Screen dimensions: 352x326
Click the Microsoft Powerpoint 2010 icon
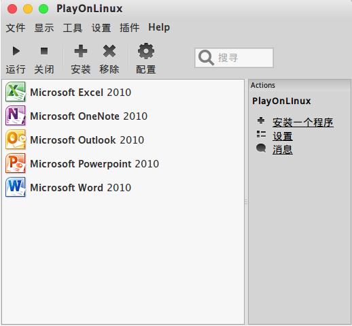click(16, 163)
